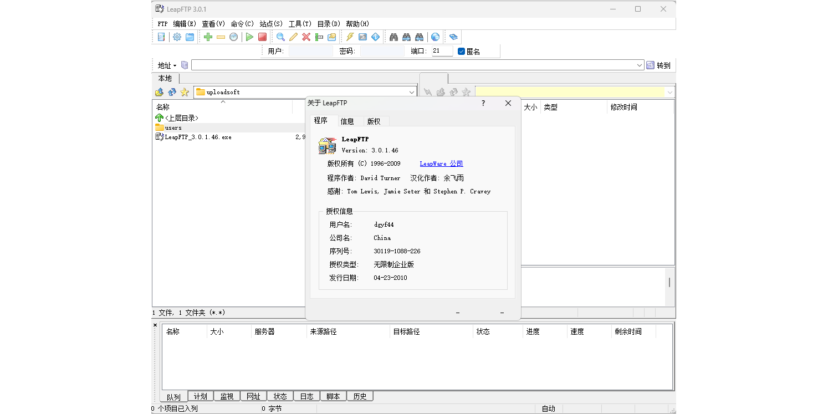Click the green plus add toolbar icon
Viewport: 828px width, 414px height.
click(x=208, y=37)
